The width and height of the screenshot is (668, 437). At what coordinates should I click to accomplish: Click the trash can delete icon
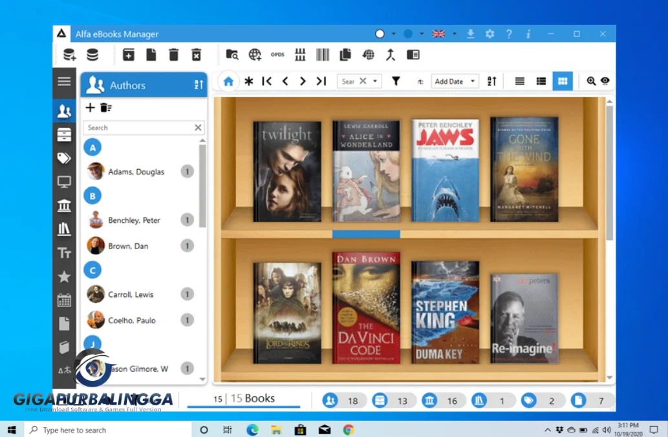[x=174, y=55]
